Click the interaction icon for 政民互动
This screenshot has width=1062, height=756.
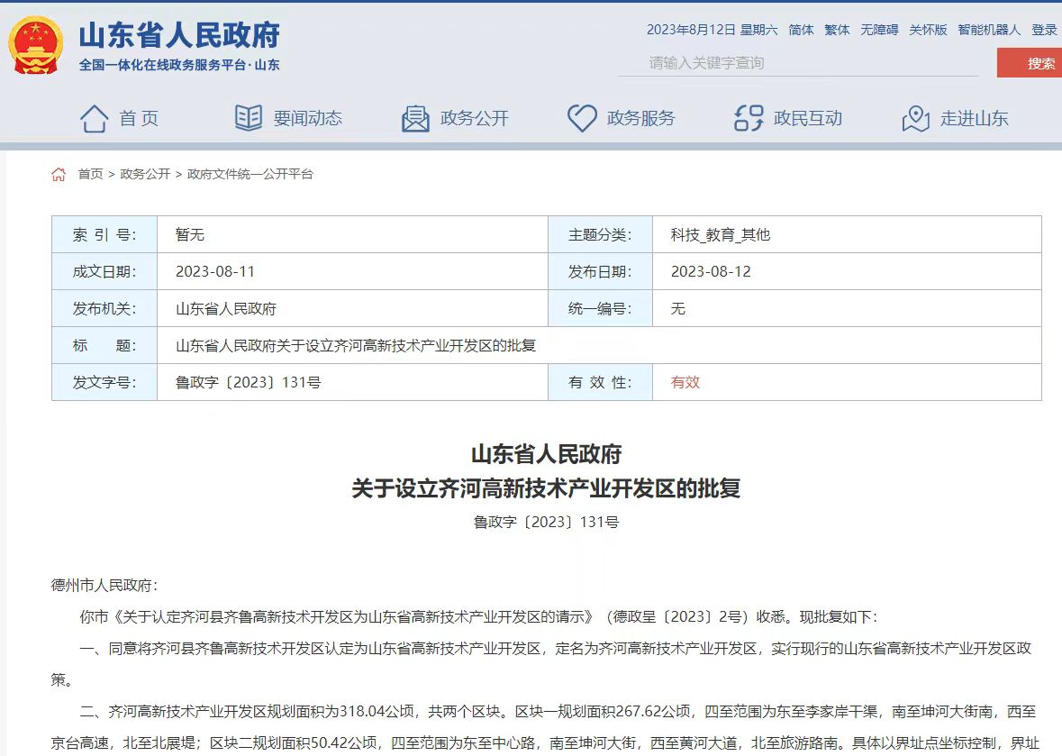(x=749, y=118)
